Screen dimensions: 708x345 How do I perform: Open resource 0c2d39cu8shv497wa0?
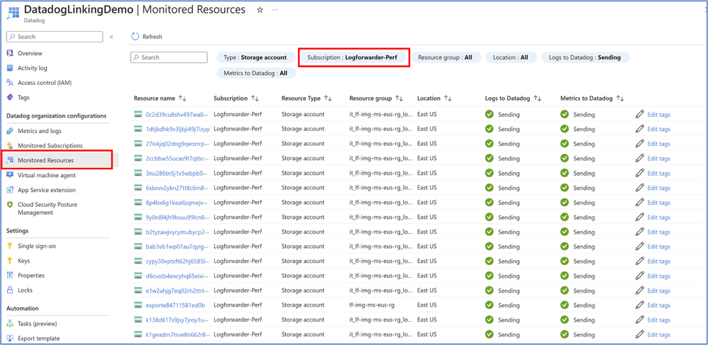177,115
